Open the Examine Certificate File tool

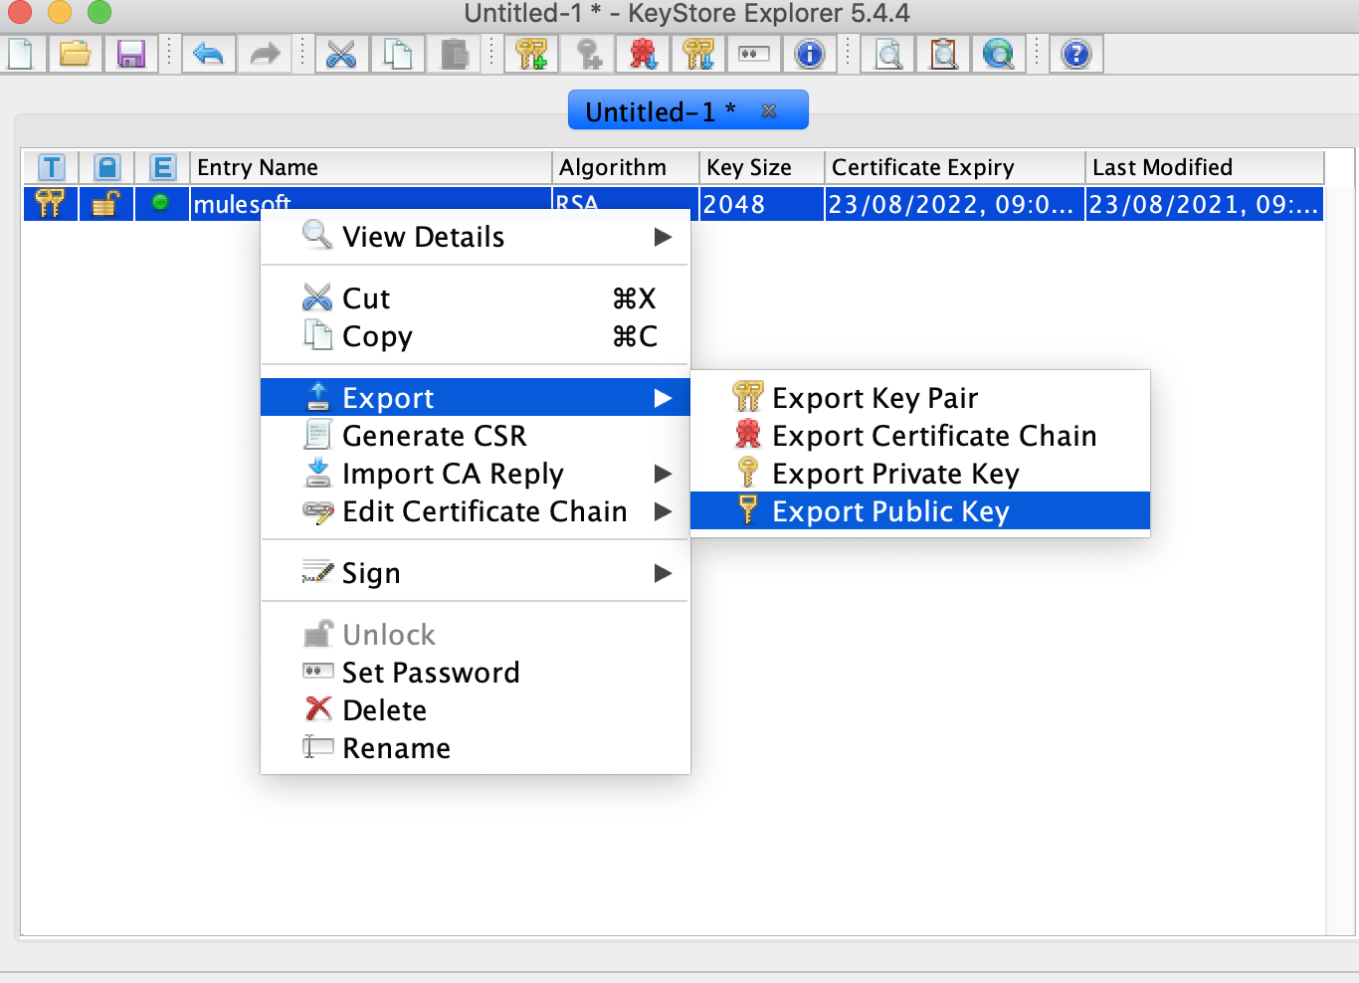pos(886,55)
